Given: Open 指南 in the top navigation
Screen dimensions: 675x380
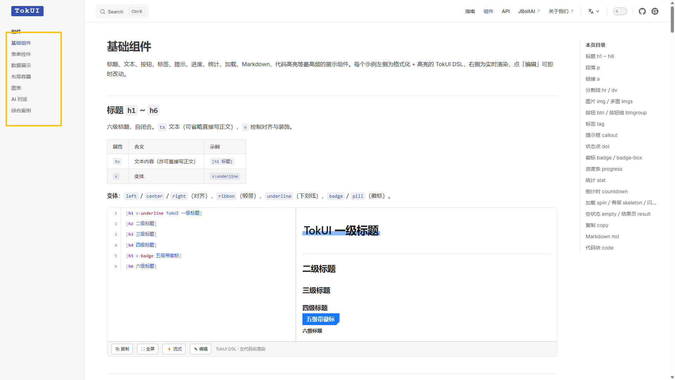Looking at the screenshot, I should coord(470,11).
